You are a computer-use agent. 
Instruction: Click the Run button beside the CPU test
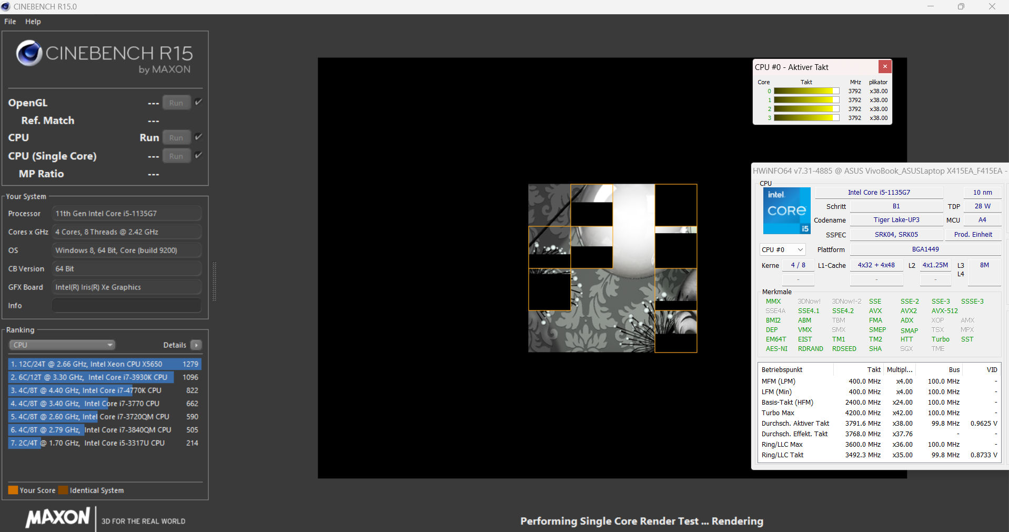click(176, 138)
